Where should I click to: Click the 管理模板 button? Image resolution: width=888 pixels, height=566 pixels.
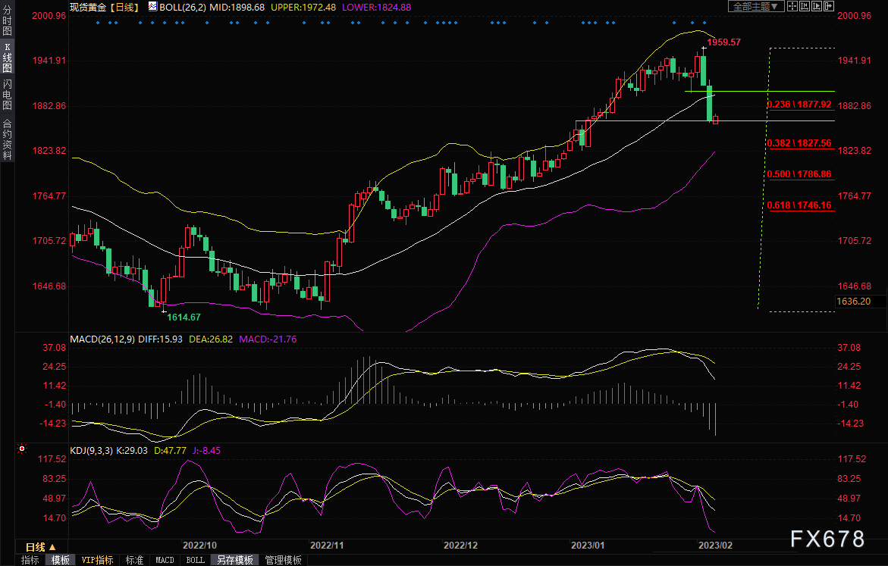click(283, 560)
